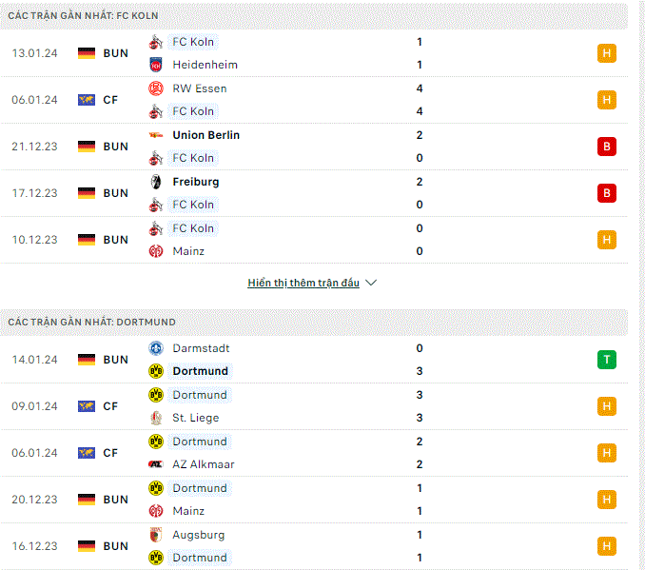Image resolution: width=645 pixels, height=570 pixels.
Task: Open FC Koln team link in Heidenheim match
Action: pyautogui.click(x=193, y=42)
